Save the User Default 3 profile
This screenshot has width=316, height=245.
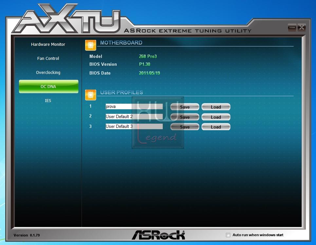[x=185, y=127]
